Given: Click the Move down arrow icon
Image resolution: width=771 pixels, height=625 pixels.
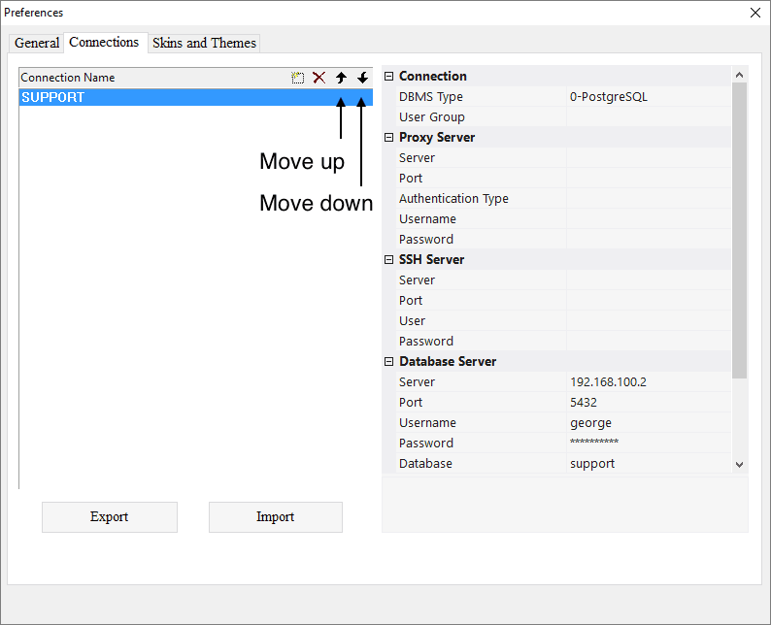Looking at the screenshot, I should pos(362,78).
